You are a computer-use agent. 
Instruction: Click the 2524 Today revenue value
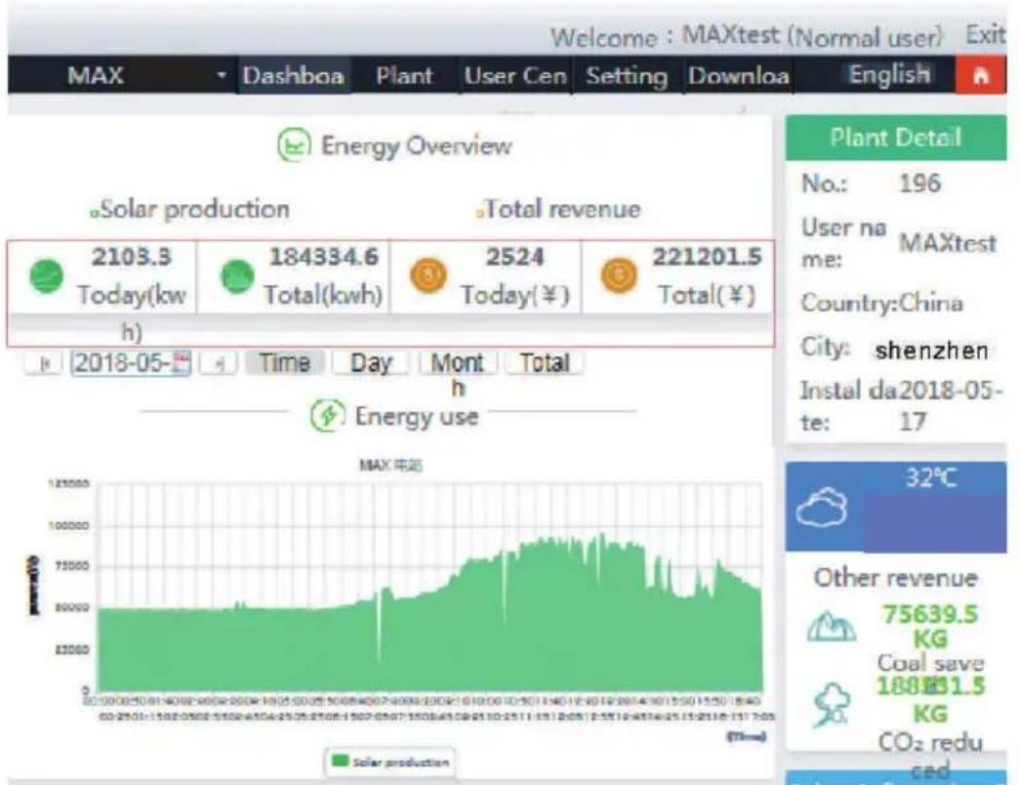pos(514,257)
